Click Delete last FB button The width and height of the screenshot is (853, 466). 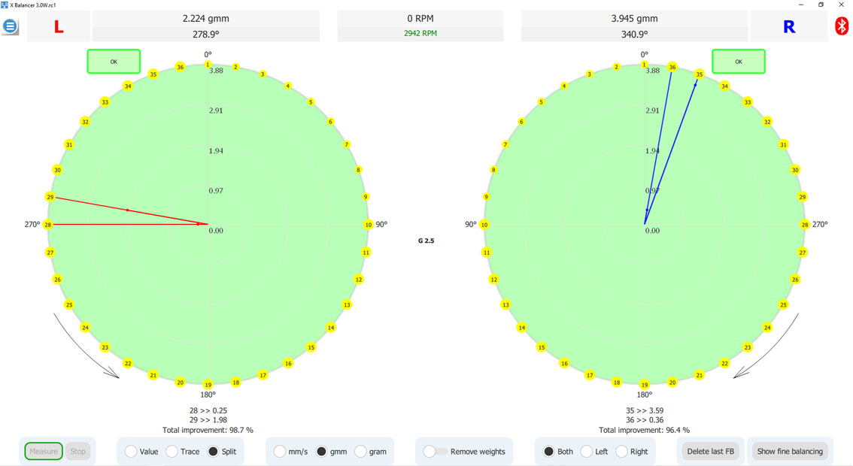tap(710, 452)
